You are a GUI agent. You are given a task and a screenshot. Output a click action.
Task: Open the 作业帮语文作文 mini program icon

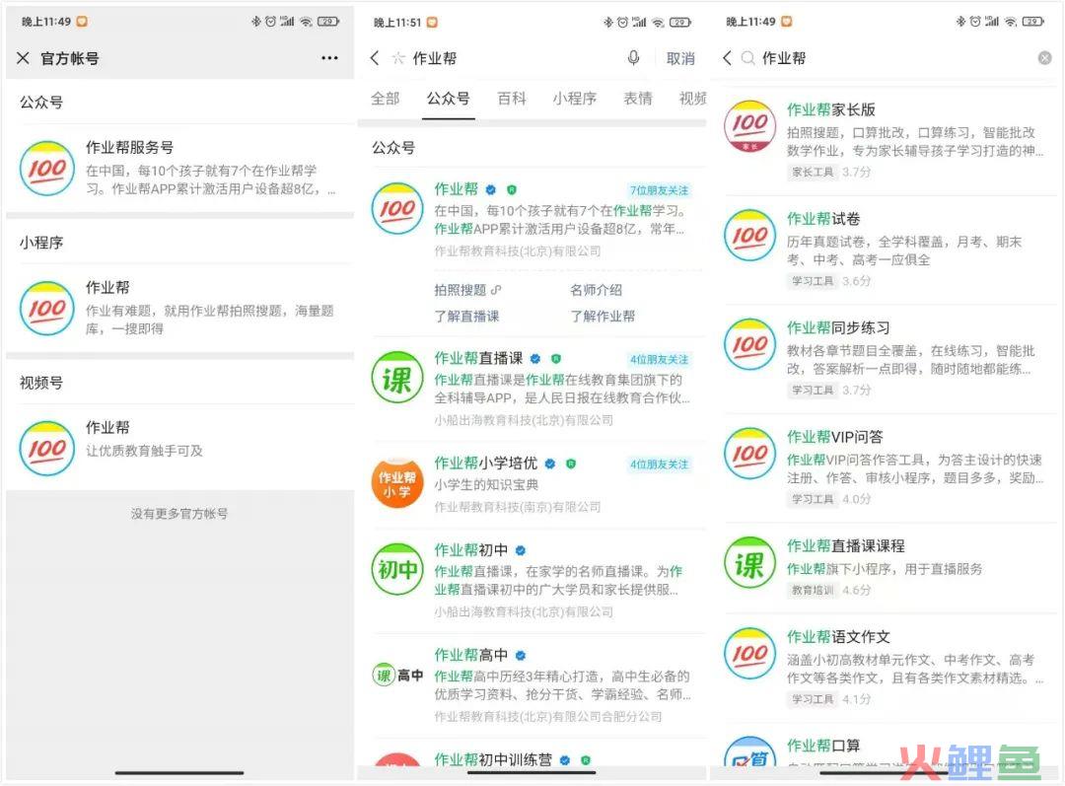pos(749,654)
